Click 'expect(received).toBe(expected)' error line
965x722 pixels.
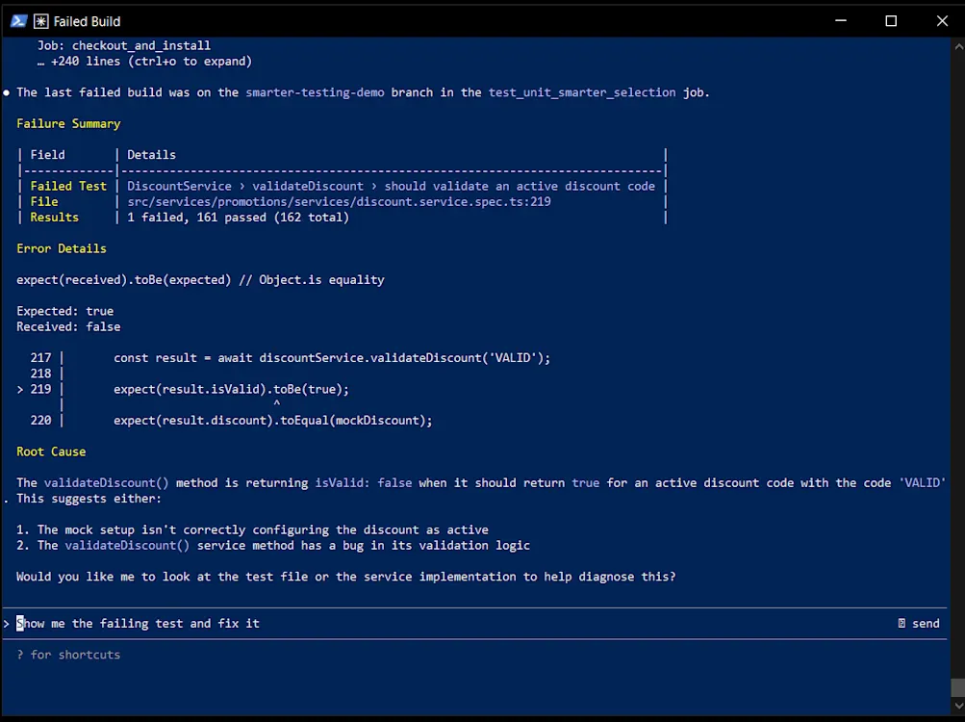200,280
